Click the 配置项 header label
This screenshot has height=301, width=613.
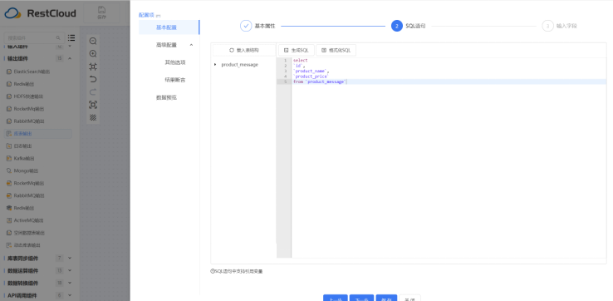[x=146, y=15]
